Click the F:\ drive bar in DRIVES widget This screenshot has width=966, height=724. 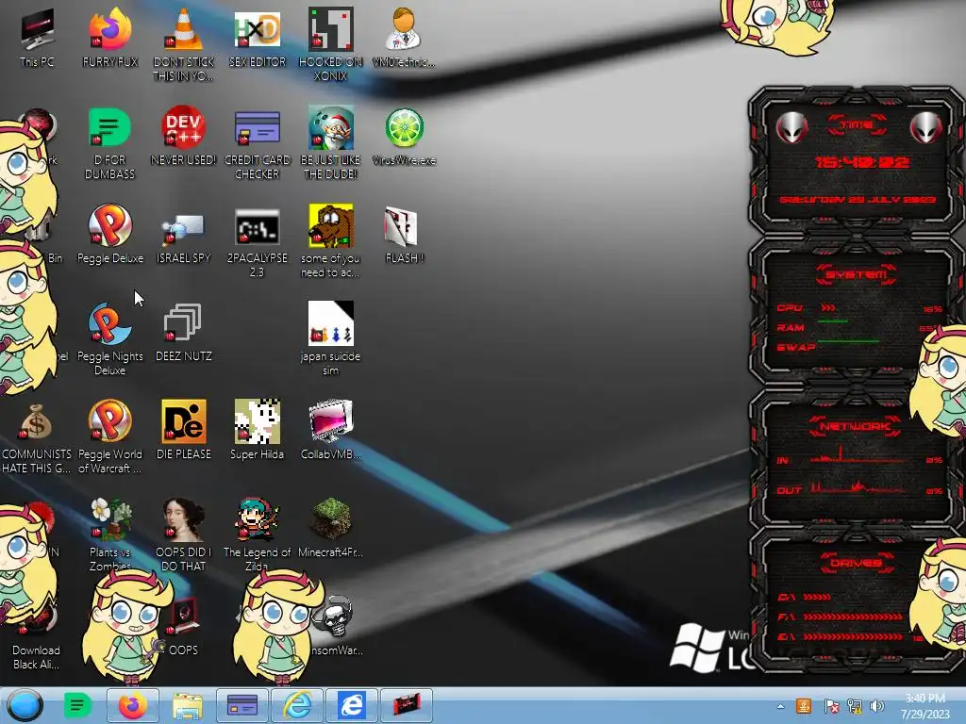point(853,617)
